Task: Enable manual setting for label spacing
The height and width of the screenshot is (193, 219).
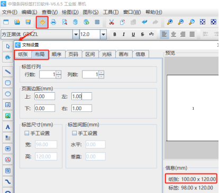Action: tap(74, 133)
